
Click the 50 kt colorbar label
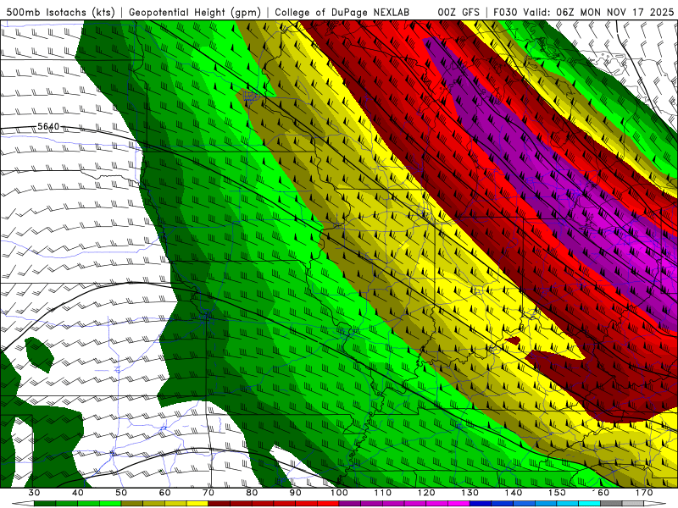pos(121,493)
